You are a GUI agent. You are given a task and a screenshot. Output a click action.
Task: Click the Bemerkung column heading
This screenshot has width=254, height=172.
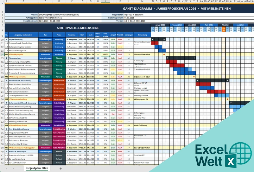pyautogui.click(x=142, y=35)
